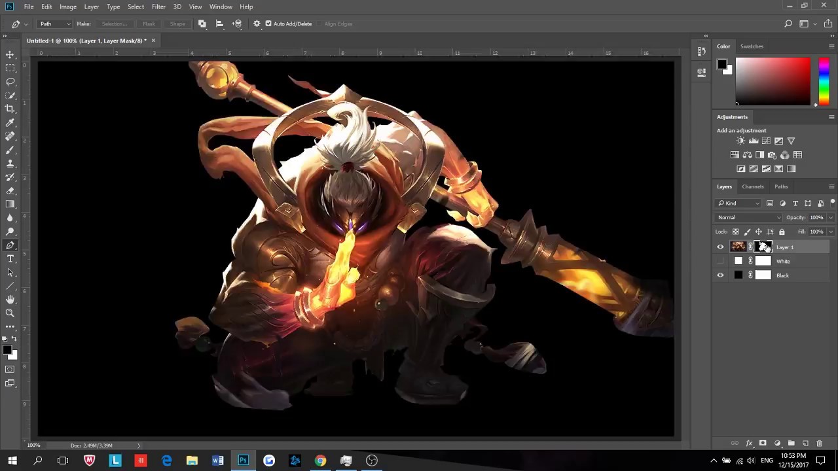Add a layer mask to Layer 1
838x471 pixels.
(x=763, y=443)
